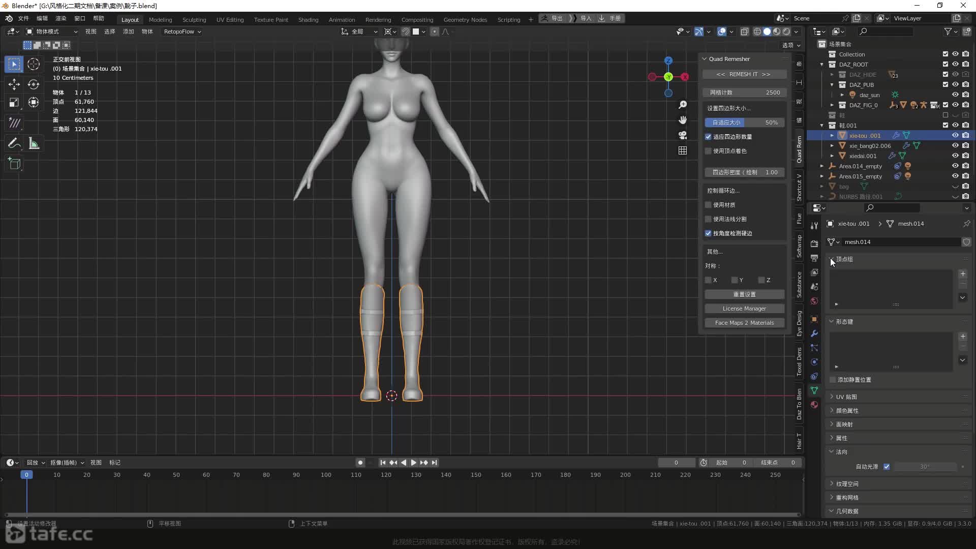Enable 使用法线分割 checkbox
This screenshot has width=976, height=549.
(708, 219)
